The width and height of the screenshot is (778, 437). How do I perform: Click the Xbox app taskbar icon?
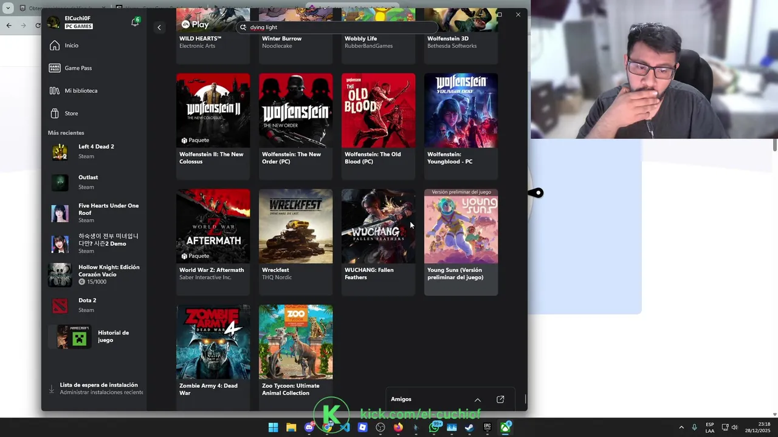point(505,427)
